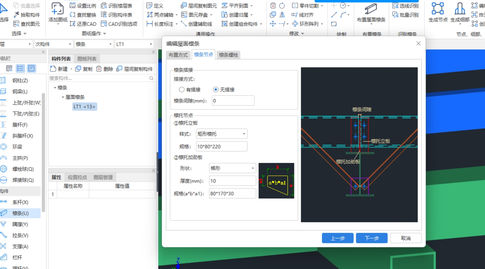The width and height of the screenshot is (485, 269).
Task: Collapse the 屋面檩条 tree node
Action: (x=63, y=97)
